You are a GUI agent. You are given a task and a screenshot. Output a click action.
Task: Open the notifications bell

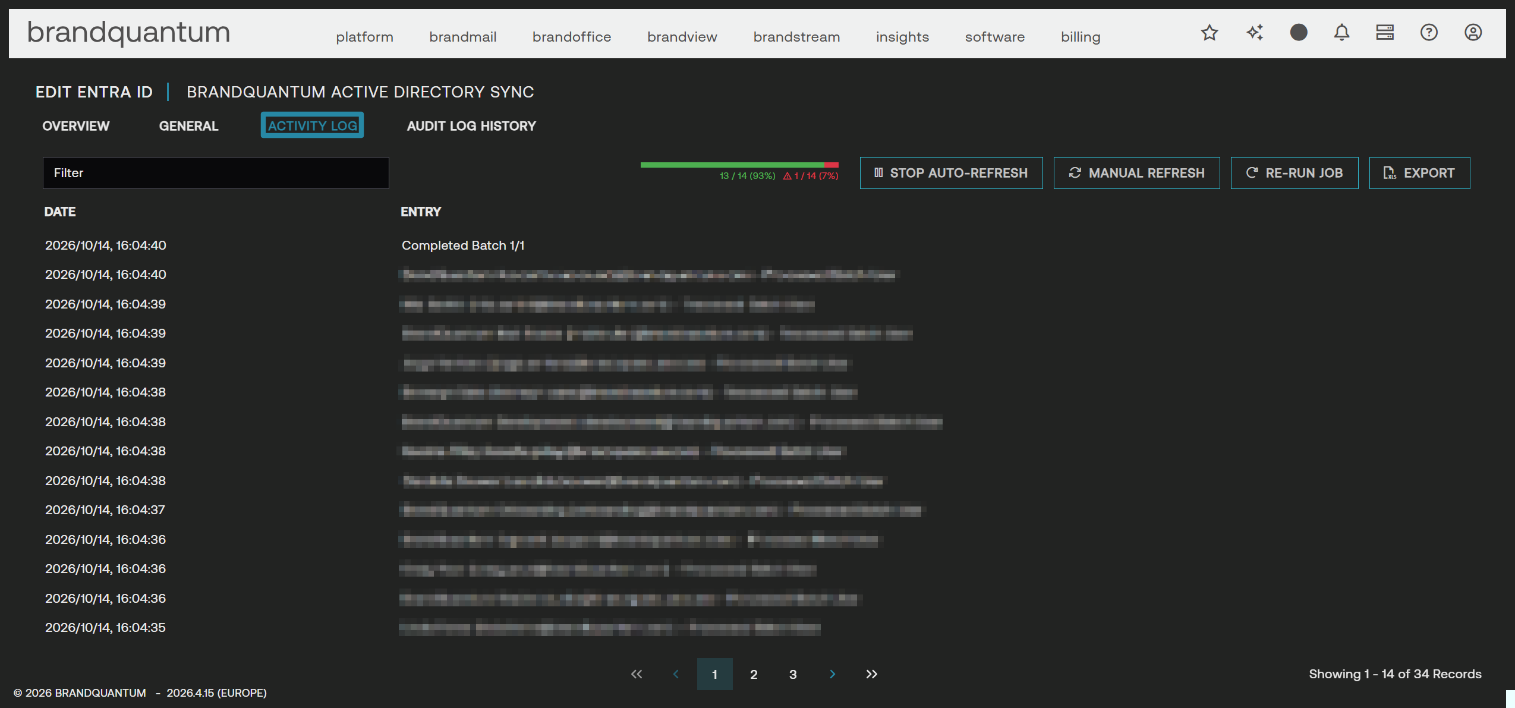pos(1341,33)
